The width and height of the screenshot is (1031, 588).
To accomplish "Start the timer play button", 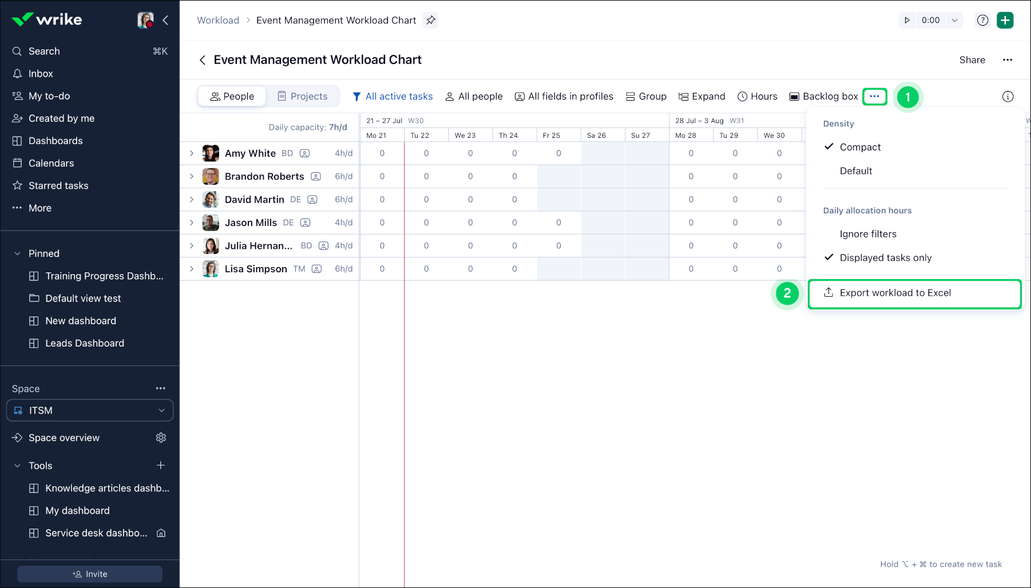I will point(907,20).
